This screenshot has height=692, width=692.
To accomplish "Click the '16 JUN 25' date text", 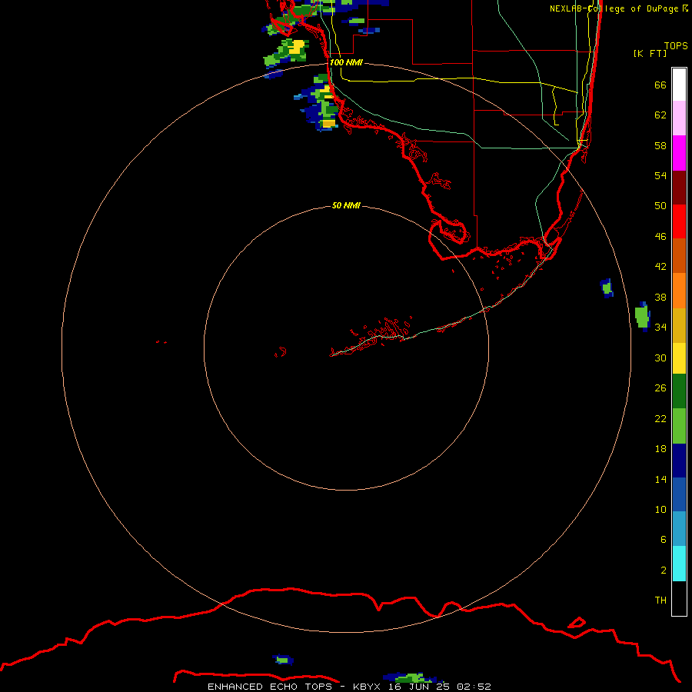I will pos(419,687).
